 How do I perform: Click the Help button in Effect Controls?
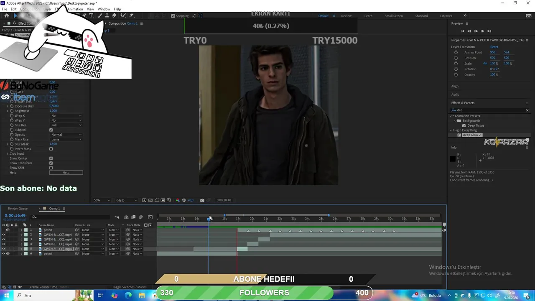click(x=66, y=173)
